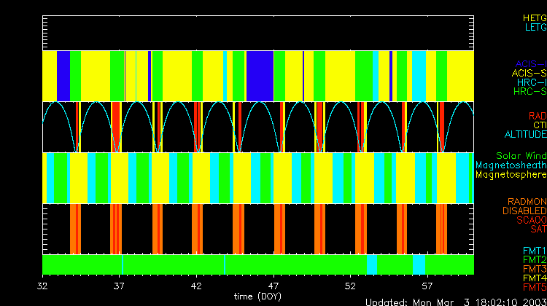Click the HETG legend label

(534, 17)
